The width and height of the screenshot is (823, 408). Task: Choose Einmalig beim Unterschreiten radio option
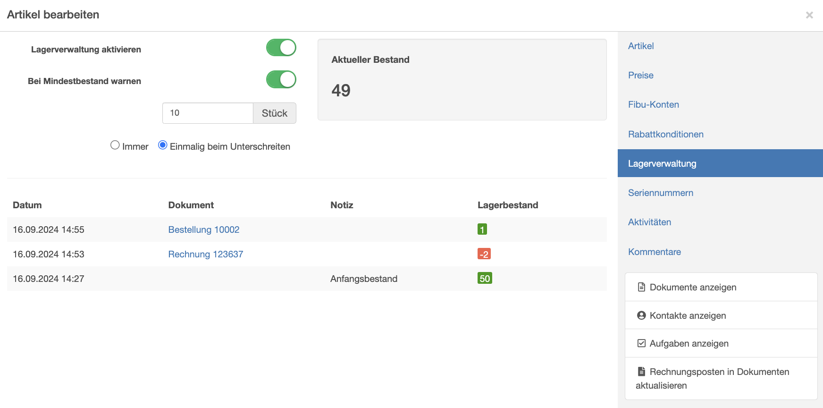(x=163, y=145)
